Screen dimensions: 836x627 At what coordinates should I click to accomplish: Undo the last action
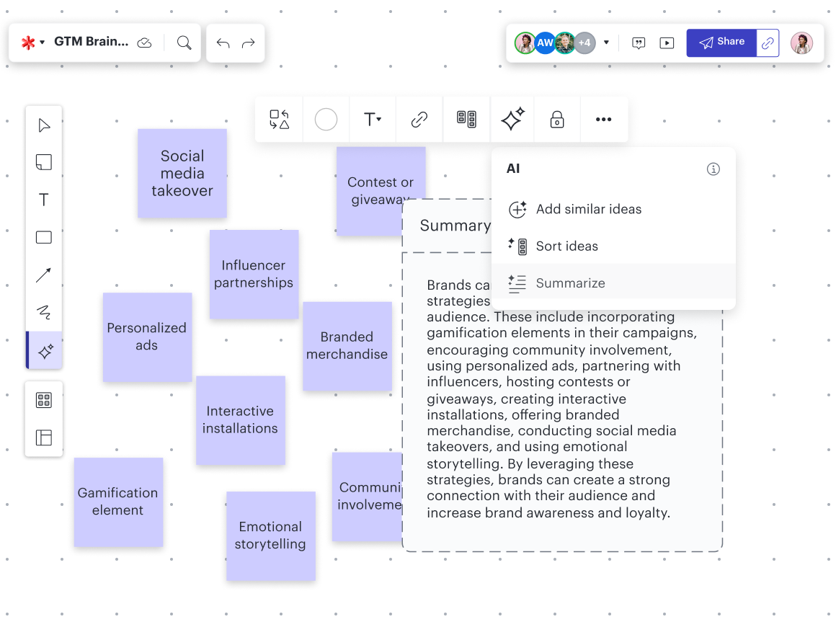(223, 43)
